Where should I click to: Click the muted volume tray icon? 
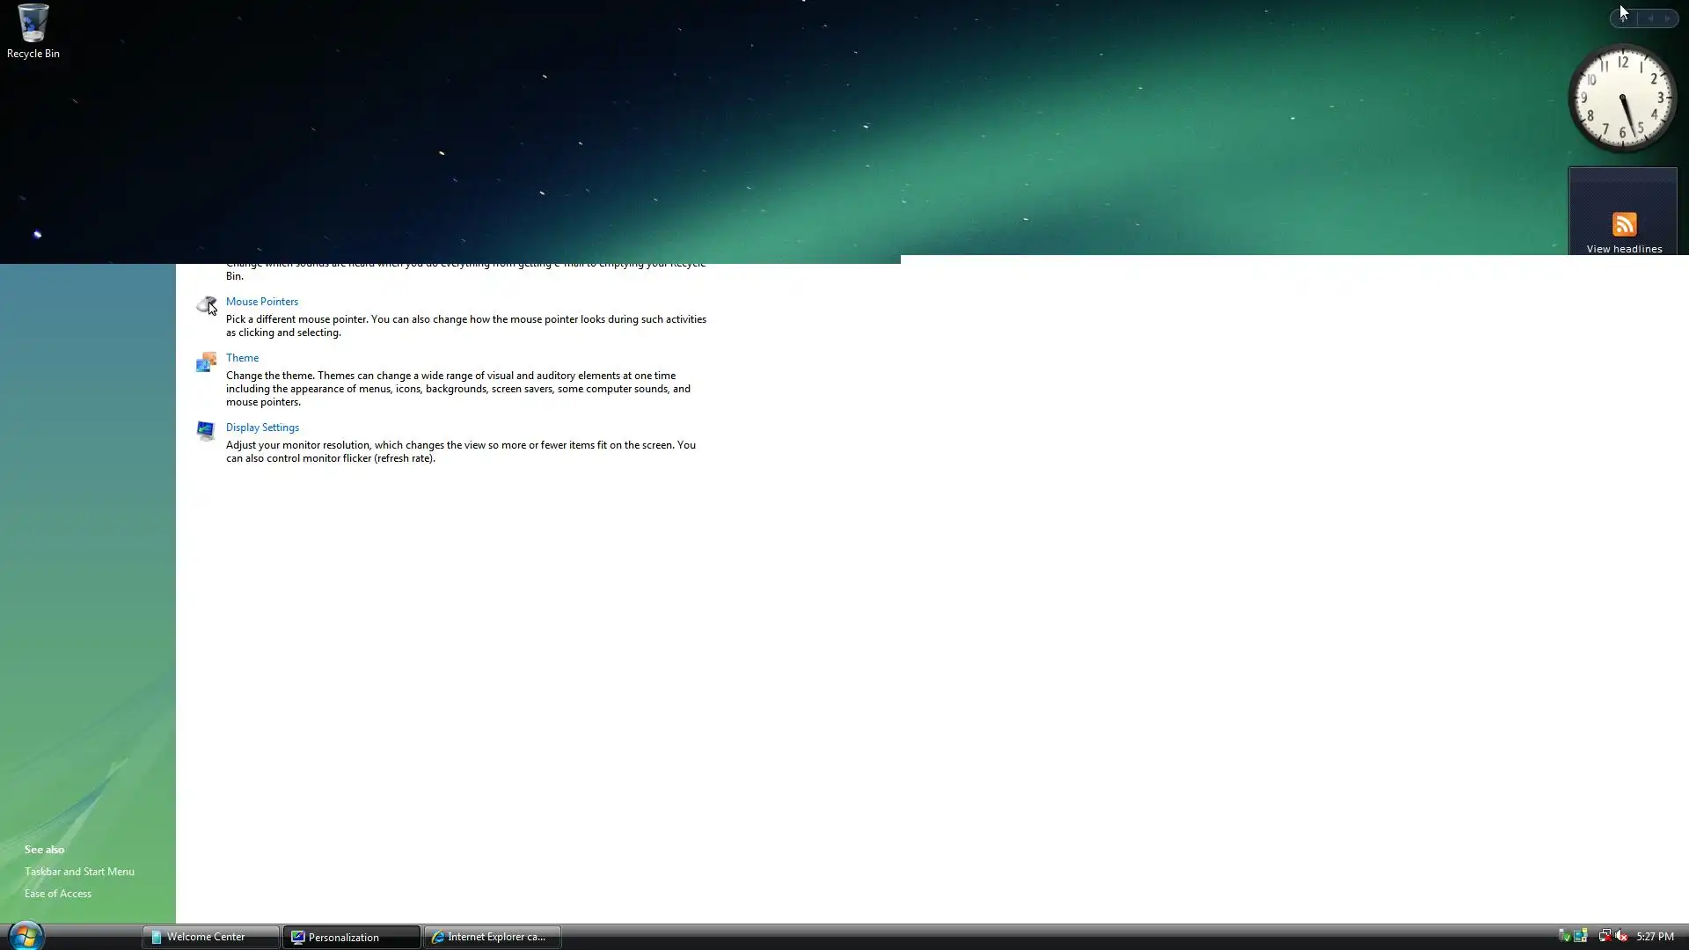click(1621, 936)
